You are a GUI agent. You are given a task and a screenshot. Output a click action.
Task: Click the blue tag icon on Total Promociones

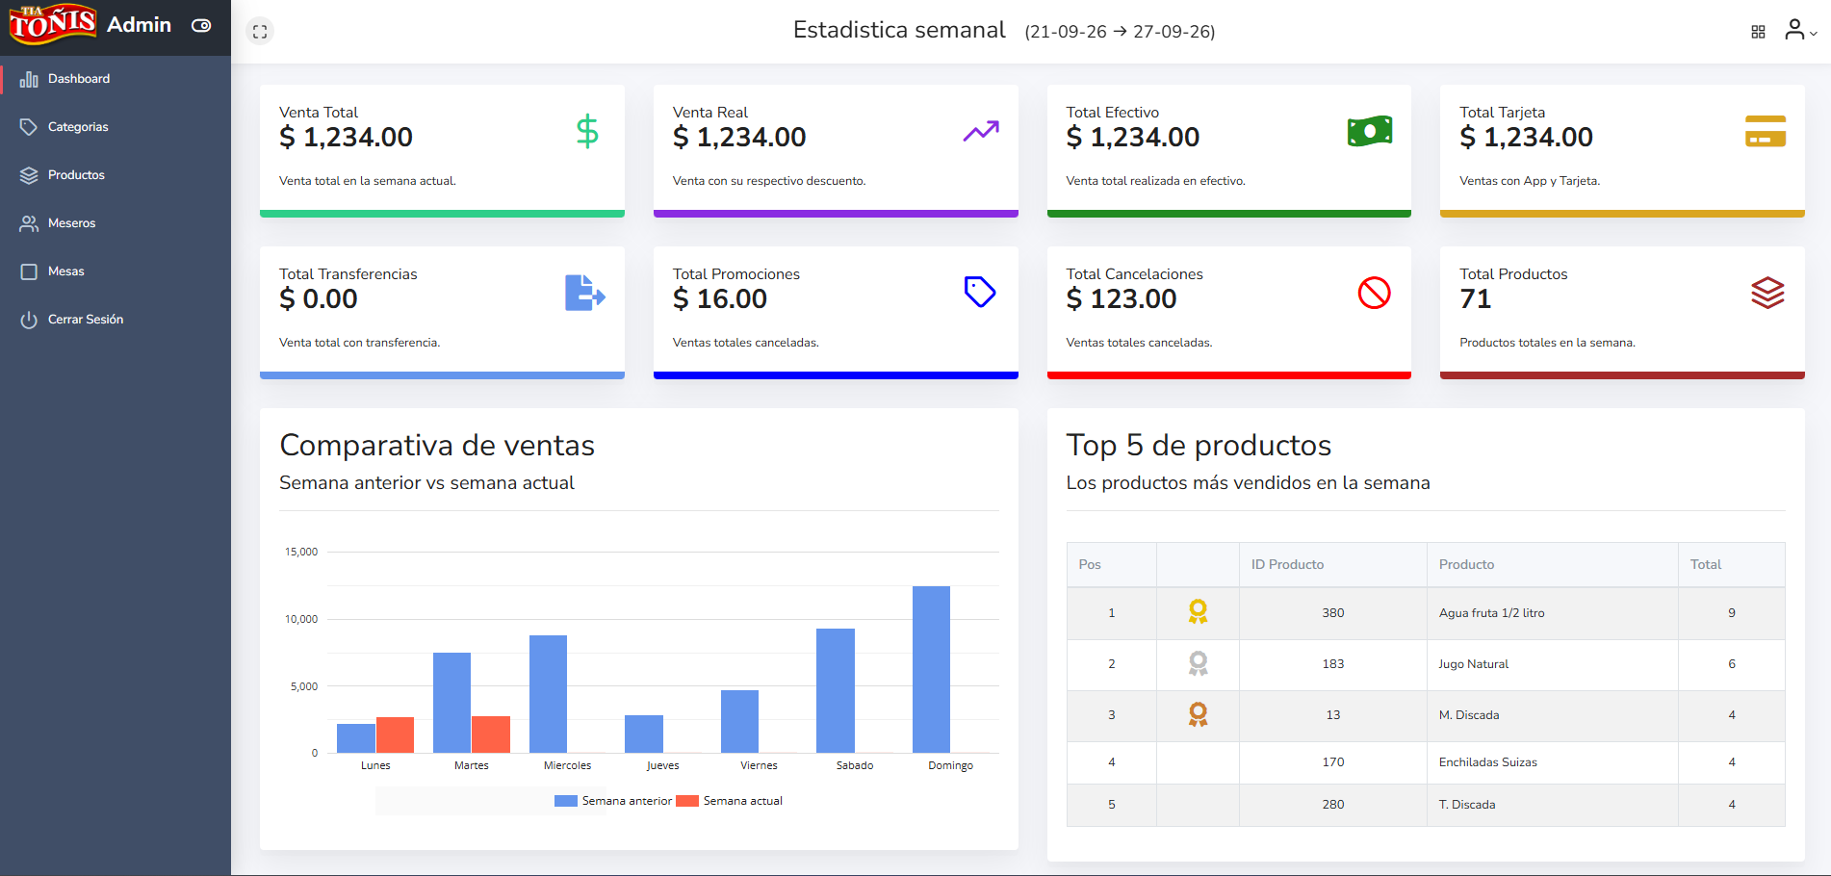[x=980, y=292]
